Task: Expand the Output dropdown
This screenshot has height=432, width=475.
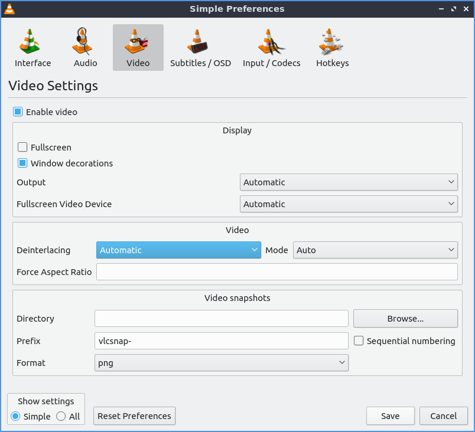Action: 349,182
